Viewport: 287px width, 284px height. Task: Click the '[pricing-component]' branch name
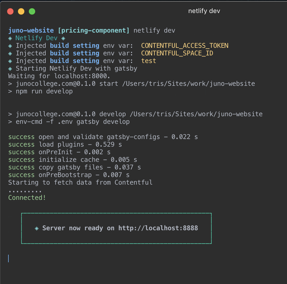tap(94, 30)
